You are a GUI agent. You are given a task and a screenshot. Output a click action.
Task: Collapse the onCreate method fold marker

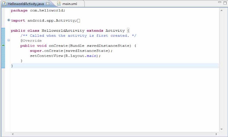(x=9, y=40)
